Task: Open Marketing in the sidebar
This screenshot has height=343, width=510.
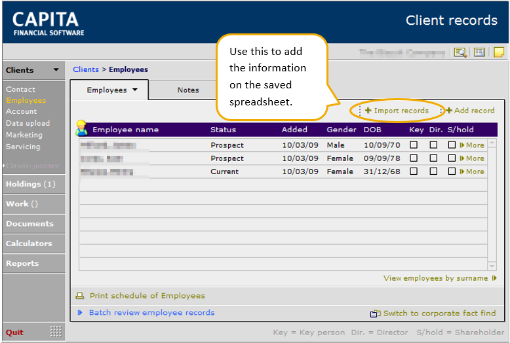Action: coord(24,135)
